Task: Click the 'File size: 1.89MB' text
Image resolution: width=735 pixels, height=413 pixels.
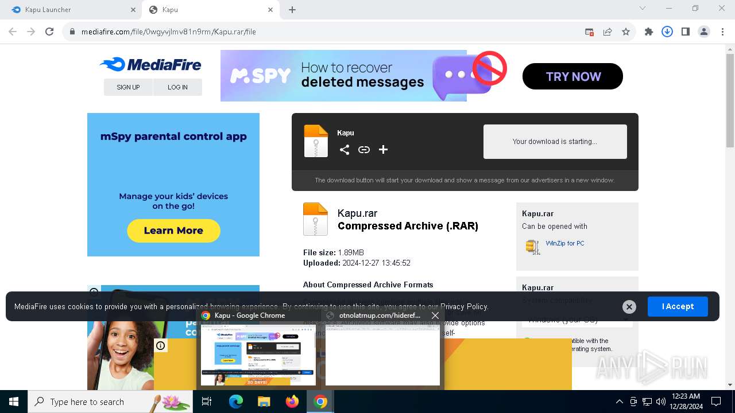Action: coord(334,252)
